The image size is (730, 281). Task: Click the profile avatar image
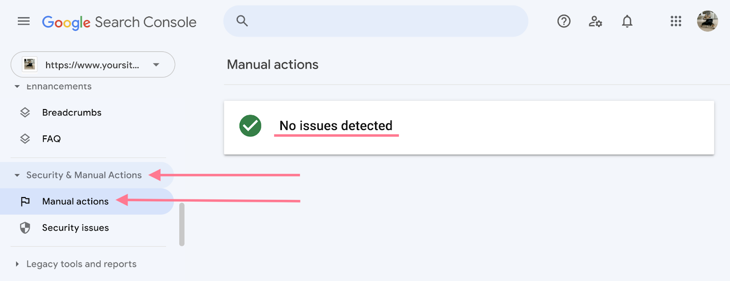click(707, 21)
